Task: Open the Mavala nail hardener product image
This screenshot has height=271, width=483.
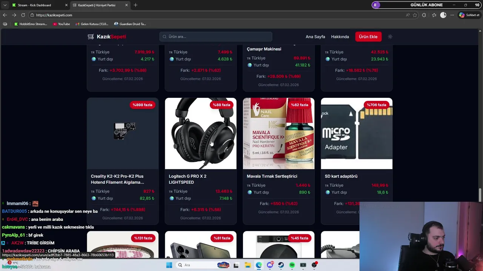Action: point(278,134)
